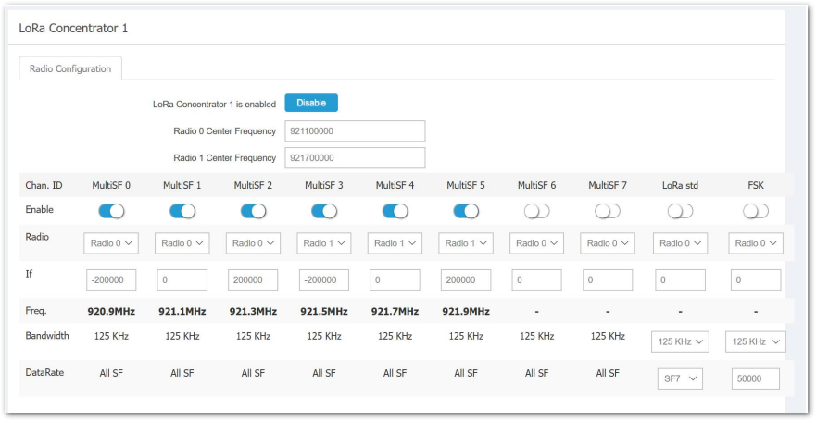Open the SF7 DataRate dropdown
The height and width of the screenshot is (421, 816).
click(680, 378)
